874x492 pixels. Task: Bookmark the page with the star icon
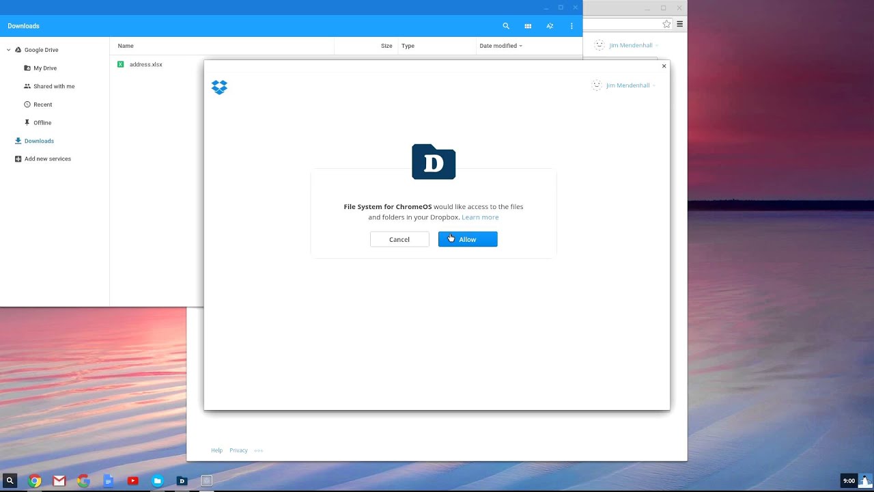[x=666, y=24]
